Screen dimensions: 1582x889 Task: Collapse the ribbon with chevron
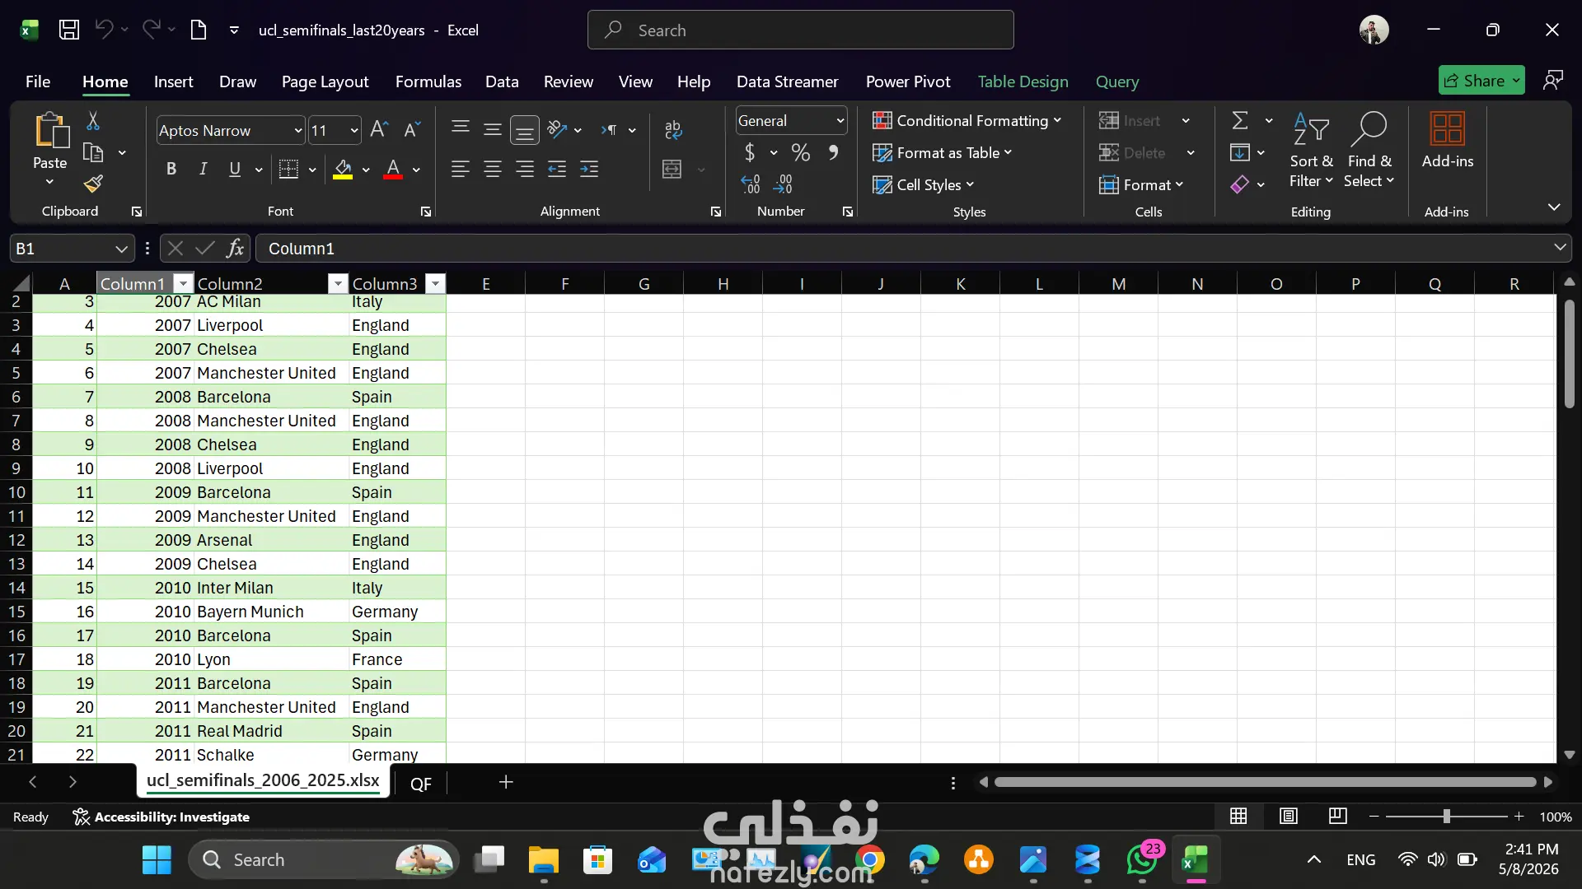click(1553, 207)
